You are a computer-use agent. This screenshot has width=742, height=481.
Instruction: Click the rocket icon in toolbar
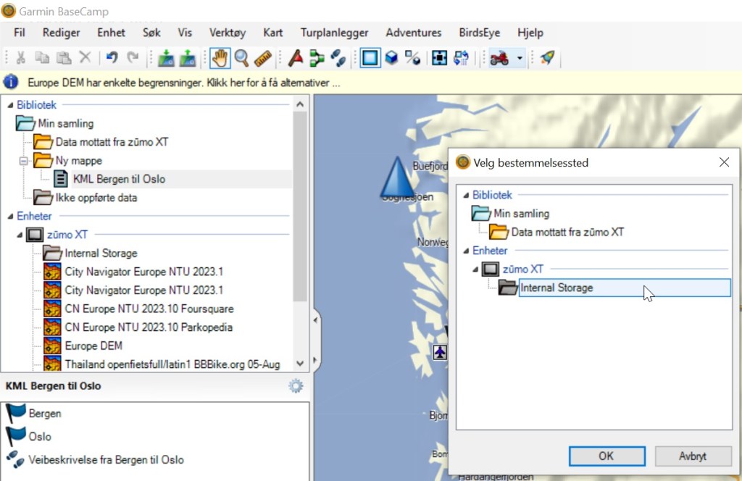click(x=548, y=58)
